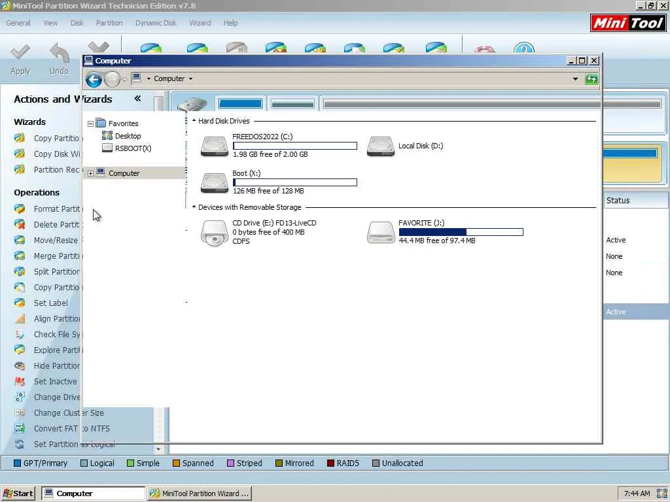Switch to Computer taskbar button
Image resolution: width=670 pixels, height=502 pixels.
pos(93,494)
